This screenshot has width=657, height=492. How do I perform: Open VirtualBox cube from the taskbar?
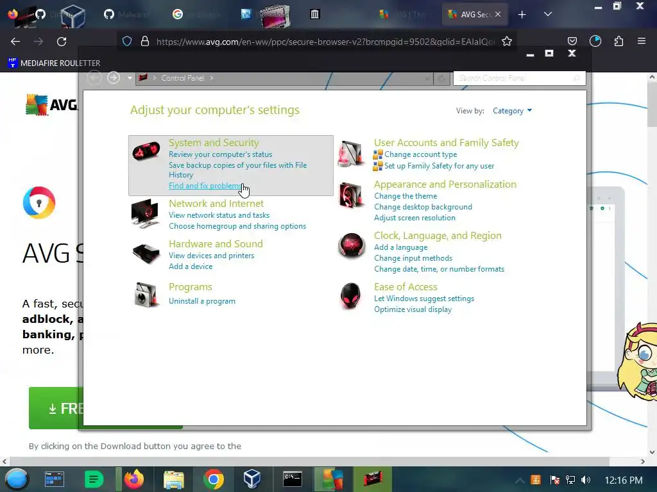tap(252, 479)
